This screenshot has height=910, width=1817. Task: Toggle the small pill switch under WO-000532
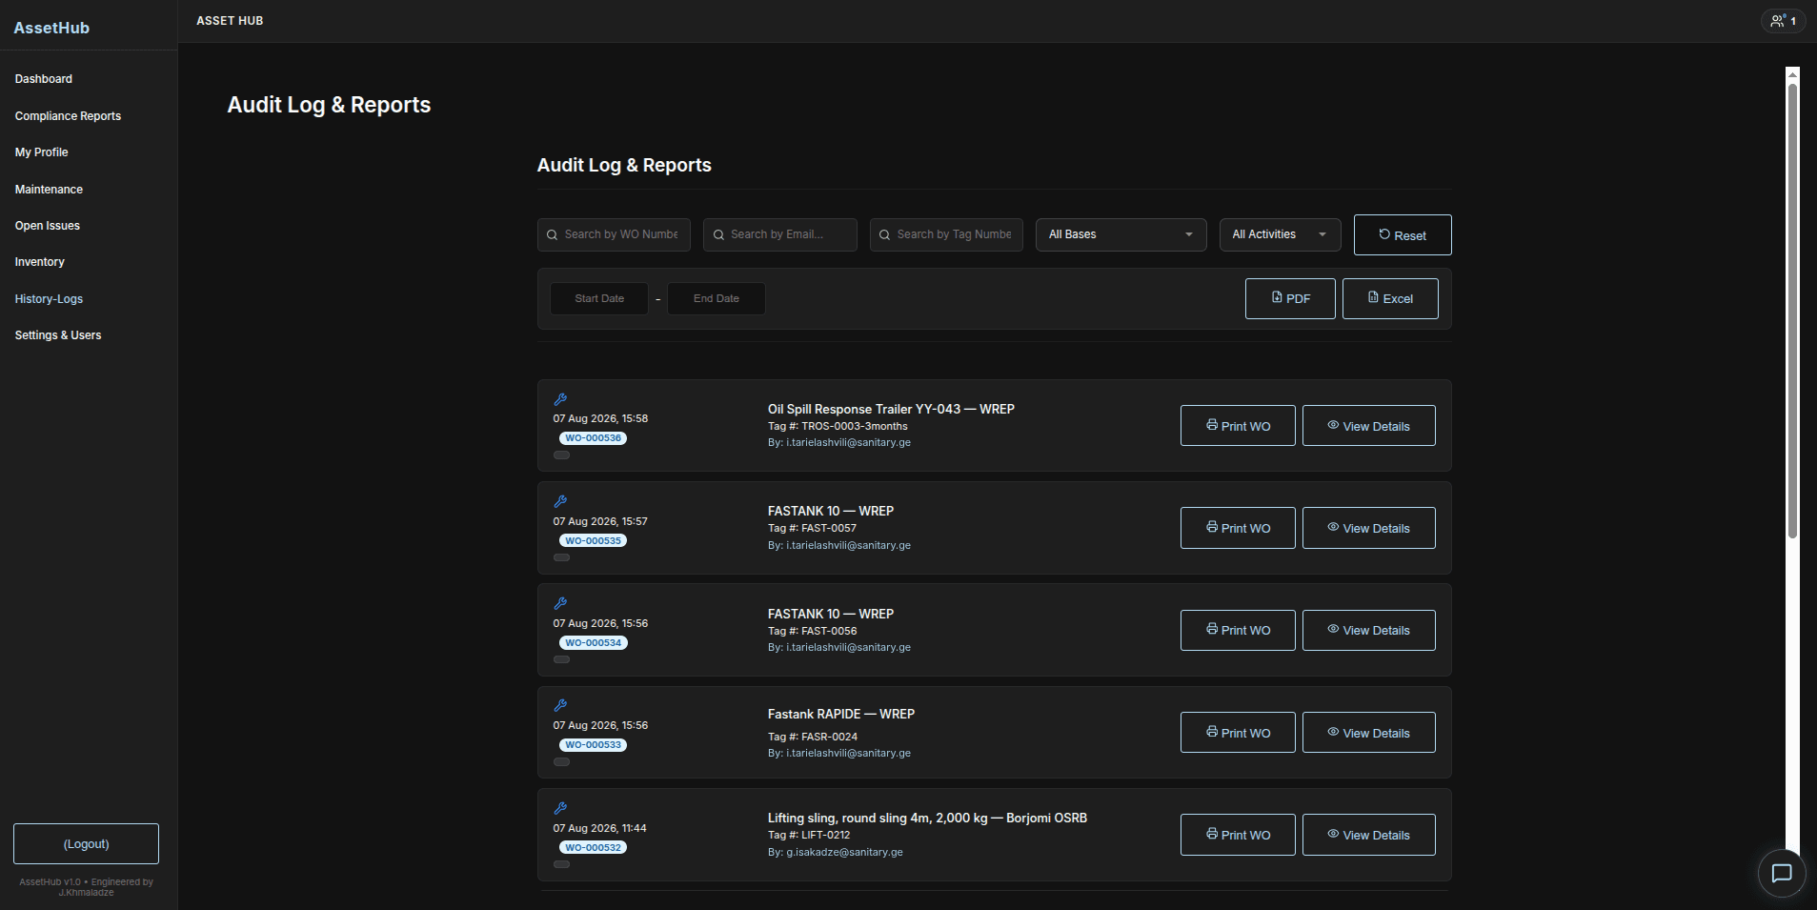tap(562, 864)
